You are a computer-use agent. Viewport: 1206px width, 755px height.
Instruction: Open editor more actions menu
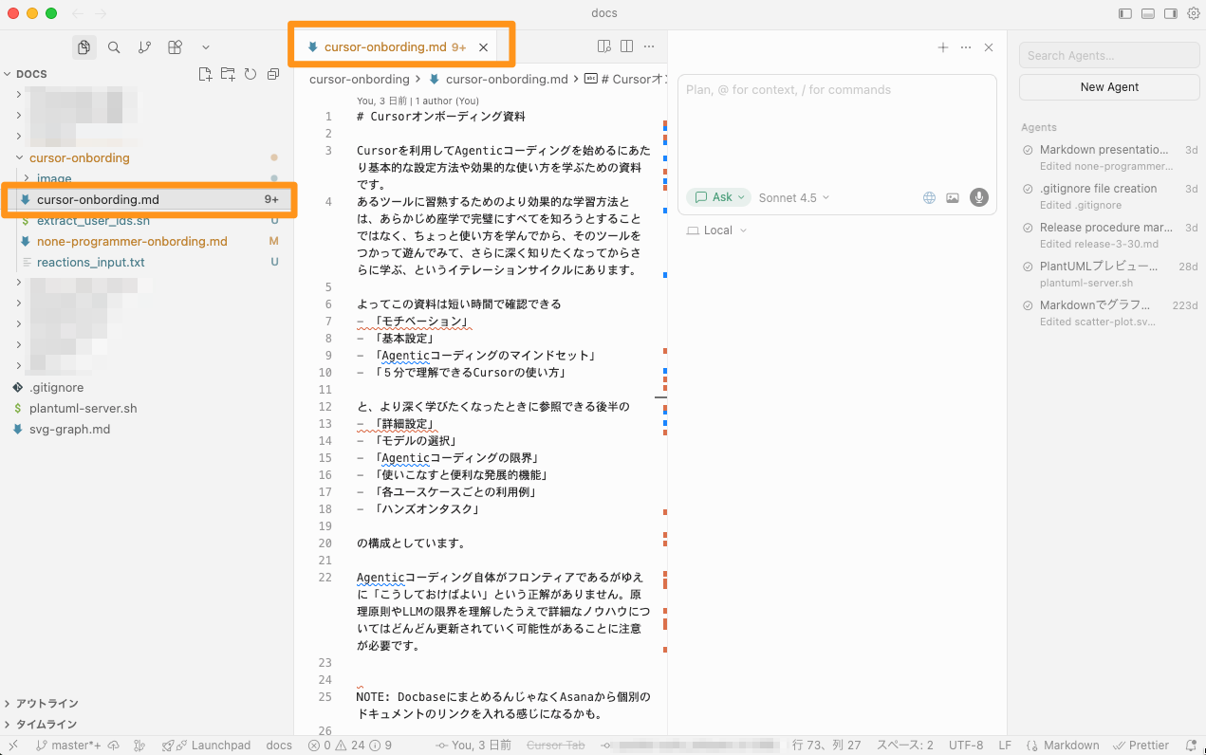649,46
